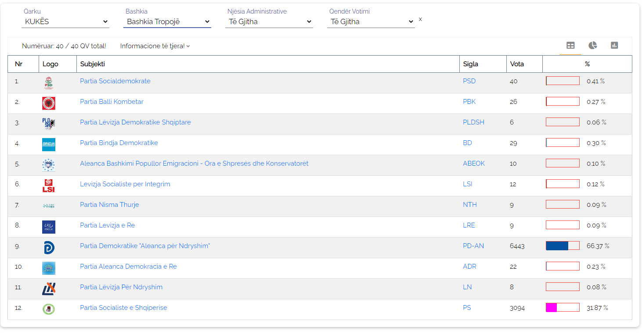The width and height of the screenshot is (642, 334).
Task: Switch to table view icon
Action: pos(570,46)
